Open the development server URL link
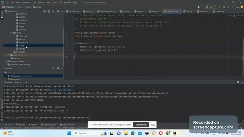244x137 pixels. pos(58,90)
